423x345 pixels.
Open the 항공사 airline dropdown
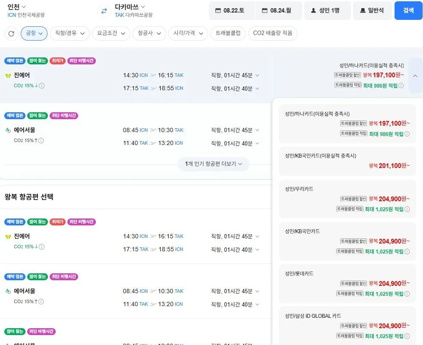pos(149,33)
